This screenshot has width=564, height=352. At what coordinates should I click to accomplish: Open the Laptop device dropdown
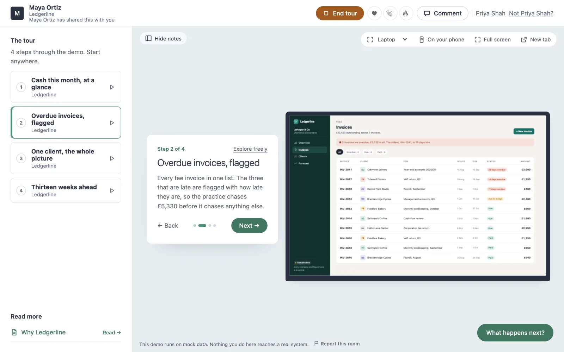[387, 39]
